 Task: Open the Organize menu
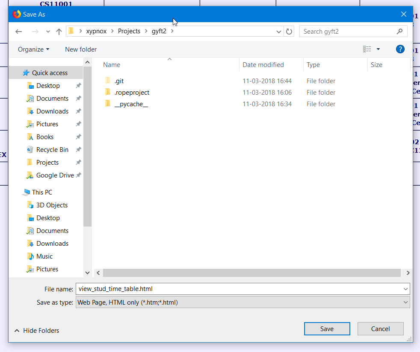[33, 49]
